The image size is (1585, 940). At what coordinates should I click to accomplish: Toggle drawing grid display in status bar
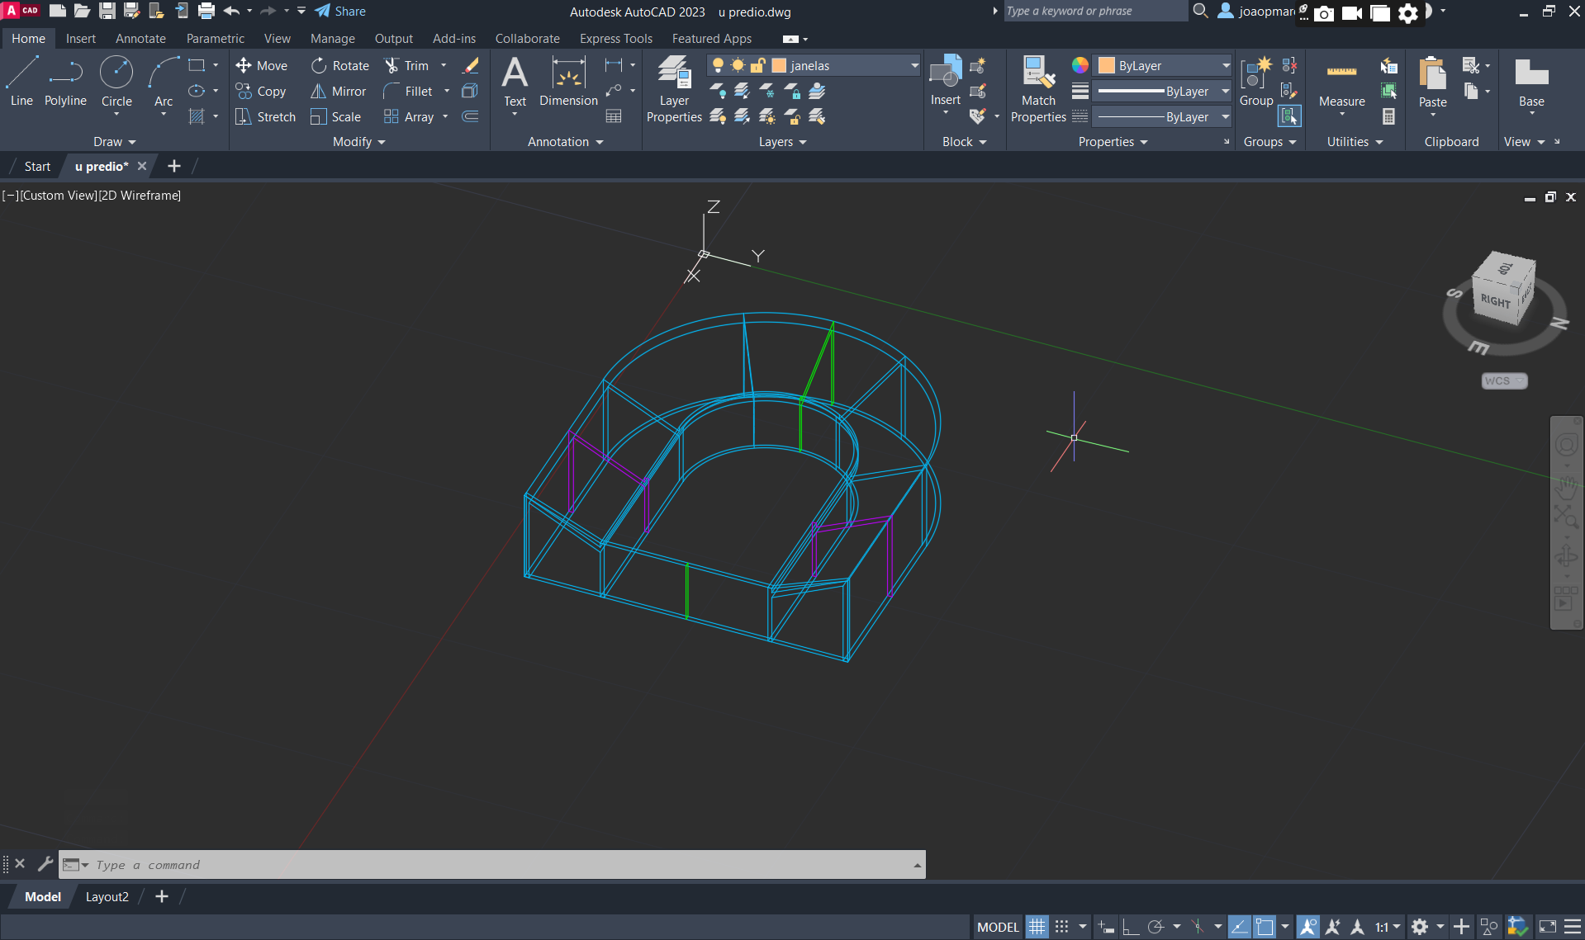(x=1037, y=927)
